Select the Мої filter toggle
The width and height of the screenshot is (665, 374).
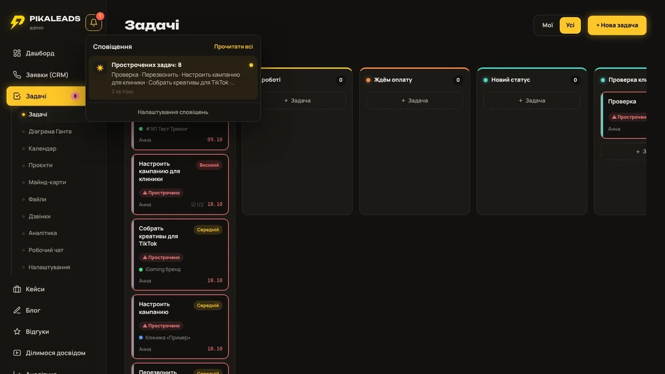tap(548, 25)
